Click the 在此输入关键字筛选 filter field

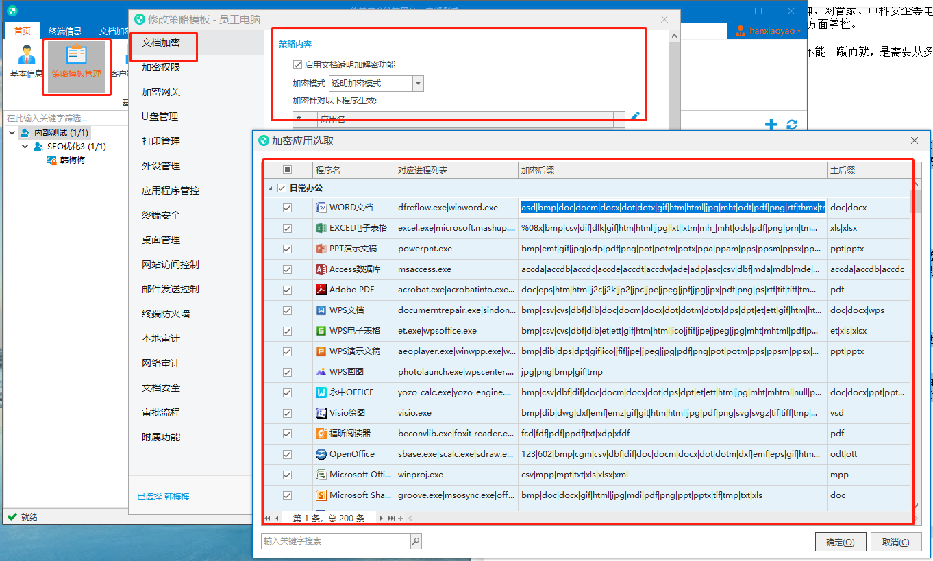point(65,119)
